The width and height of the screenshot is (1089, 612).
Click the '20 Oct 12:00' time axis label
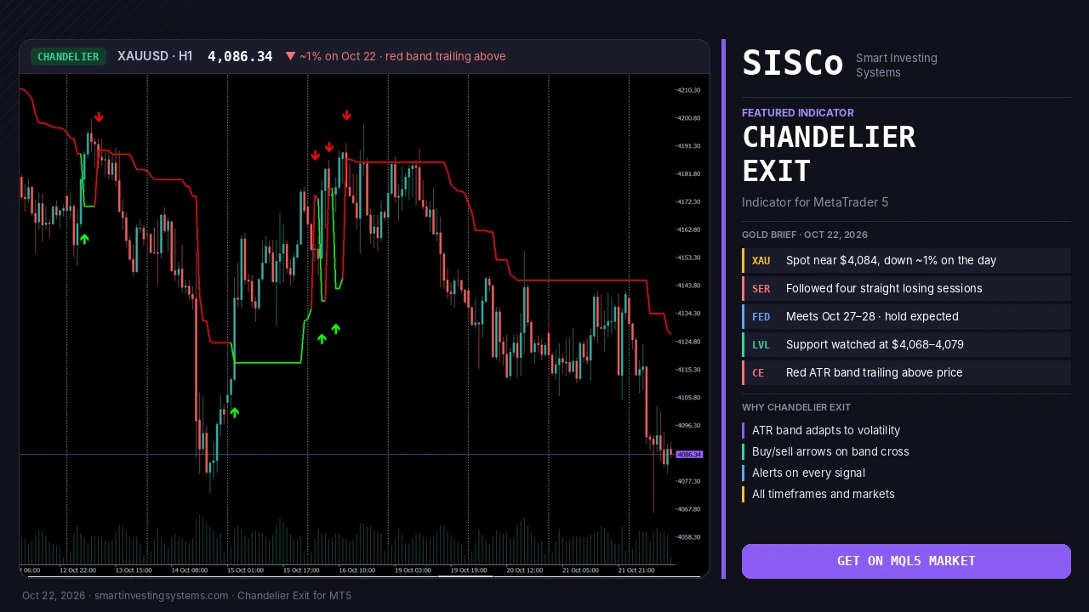[x=524, y=570]
